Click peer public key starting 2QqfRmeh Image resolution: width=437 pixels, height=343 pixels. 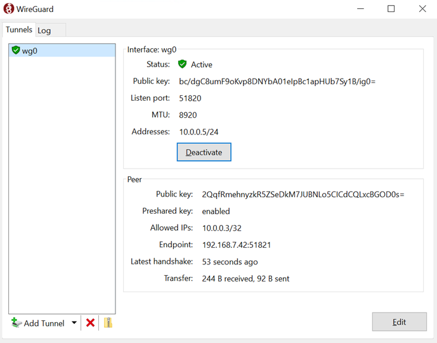303,194
